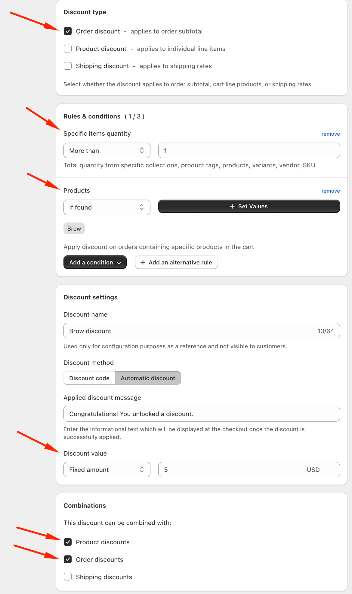Click Add an alternative rule button
The height and width of the screenshot is (594, 352).
176,262
